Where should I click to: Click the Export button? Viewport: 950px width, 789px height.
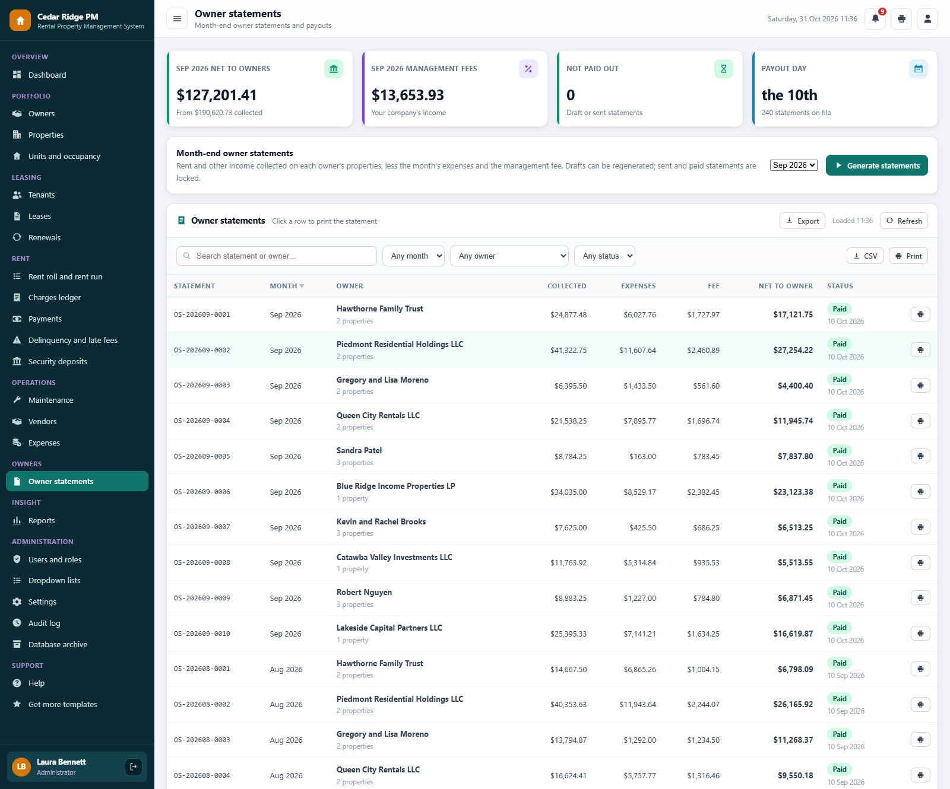tap(802, 221)
